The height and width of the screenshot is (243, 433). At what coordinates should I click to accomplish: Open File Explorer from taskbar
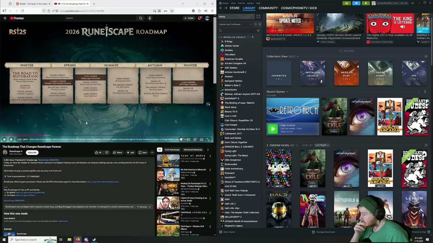69,240
